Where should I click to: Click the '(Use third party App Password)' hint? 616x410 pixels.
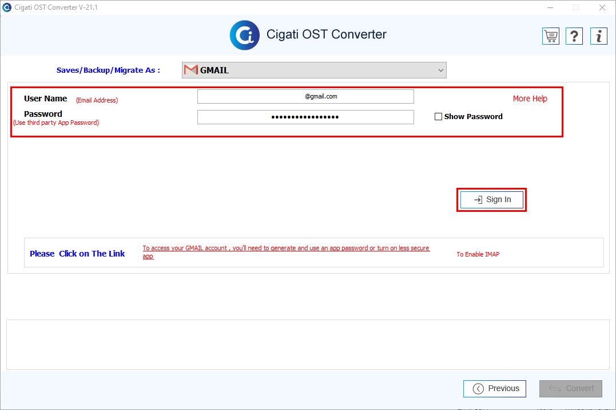click(x=56, y=123)
